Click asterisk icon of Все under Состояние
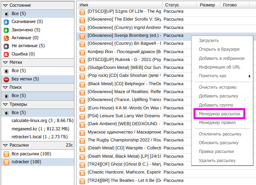 coord(6,14)
